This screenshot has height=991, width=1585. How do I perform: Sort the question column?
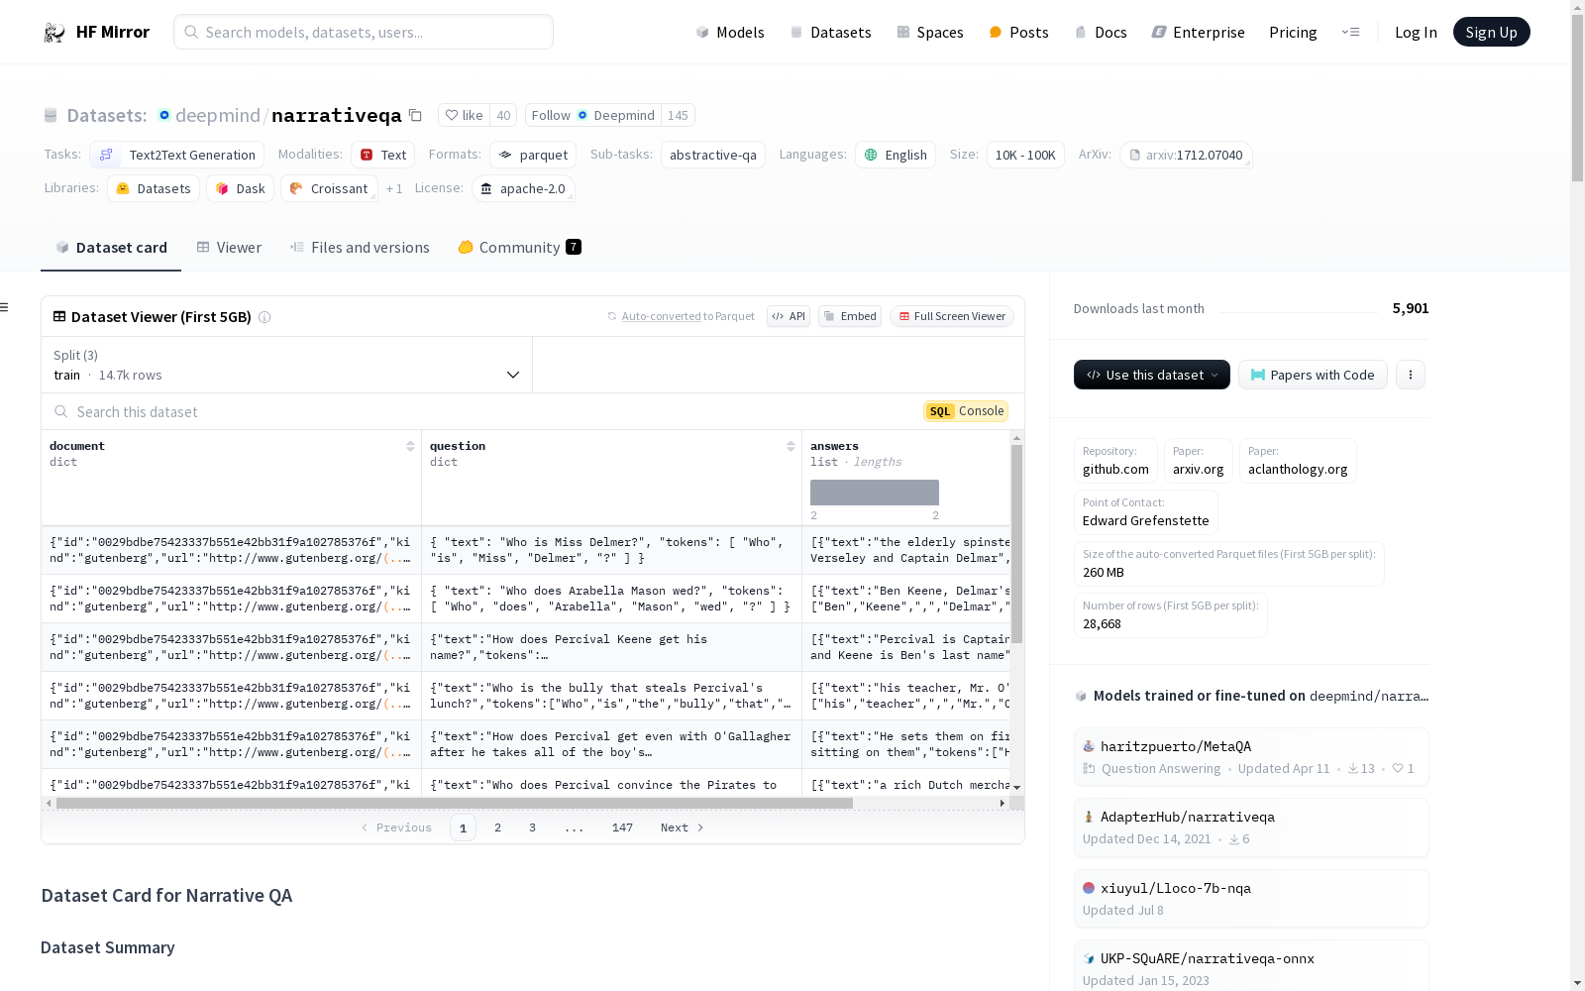tap(791, 446)
